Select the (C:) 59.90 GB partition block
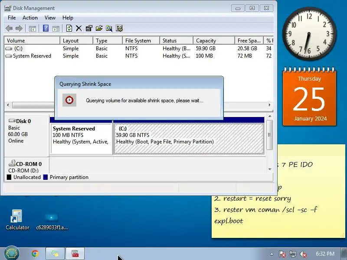This screenshot has width=347, height=260. click(189, 138)
